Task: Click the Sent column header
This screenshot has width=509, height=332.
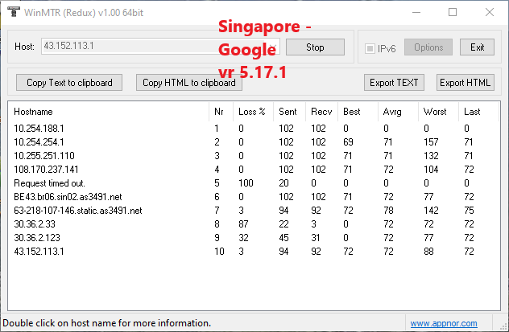Action: [x=289, y=112]
